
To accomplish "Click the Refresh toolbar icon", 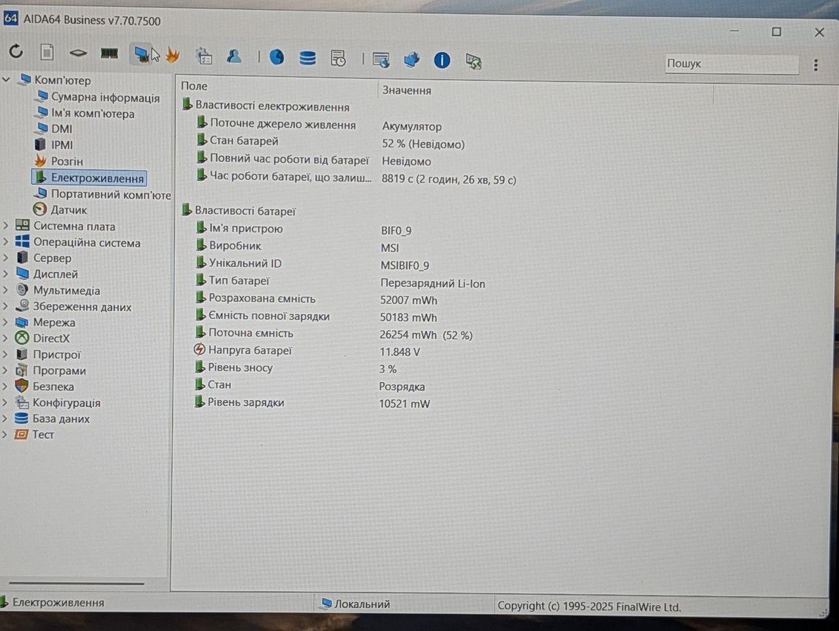I will [16, 51].
